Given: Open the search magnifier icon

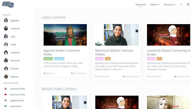Looking at the screenshot, I should coord(188,5).
